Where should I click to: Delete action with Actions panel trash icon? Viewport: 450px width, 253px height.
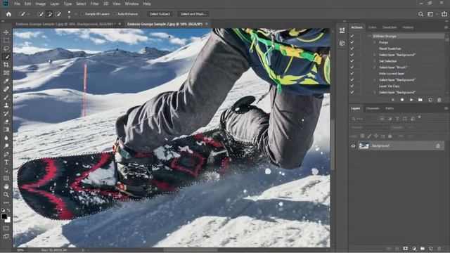[439, 100]
